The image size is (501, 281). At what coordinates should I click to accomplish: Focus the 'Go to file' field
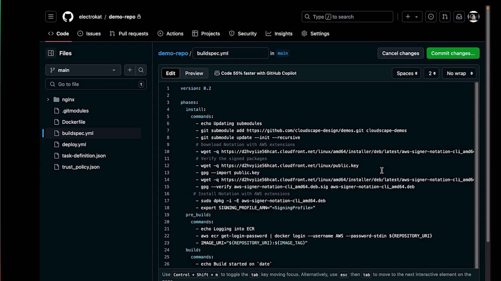[96, 84]
